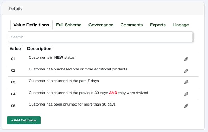Open the Lineage tab
The image size is (208, 132).
click(181, 25)
